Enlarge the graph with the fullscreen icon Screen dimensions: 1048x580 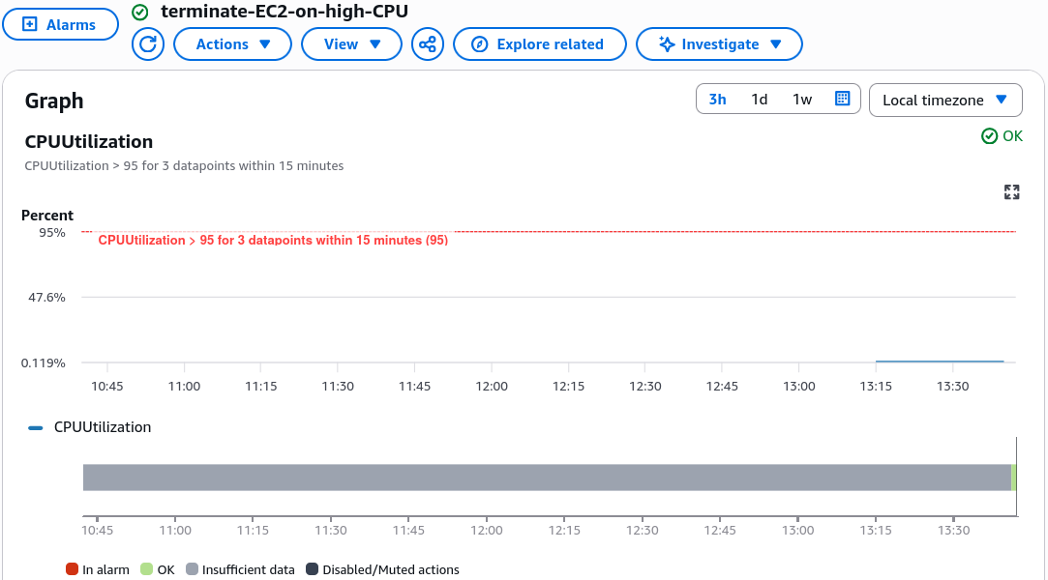(1012, 192)
